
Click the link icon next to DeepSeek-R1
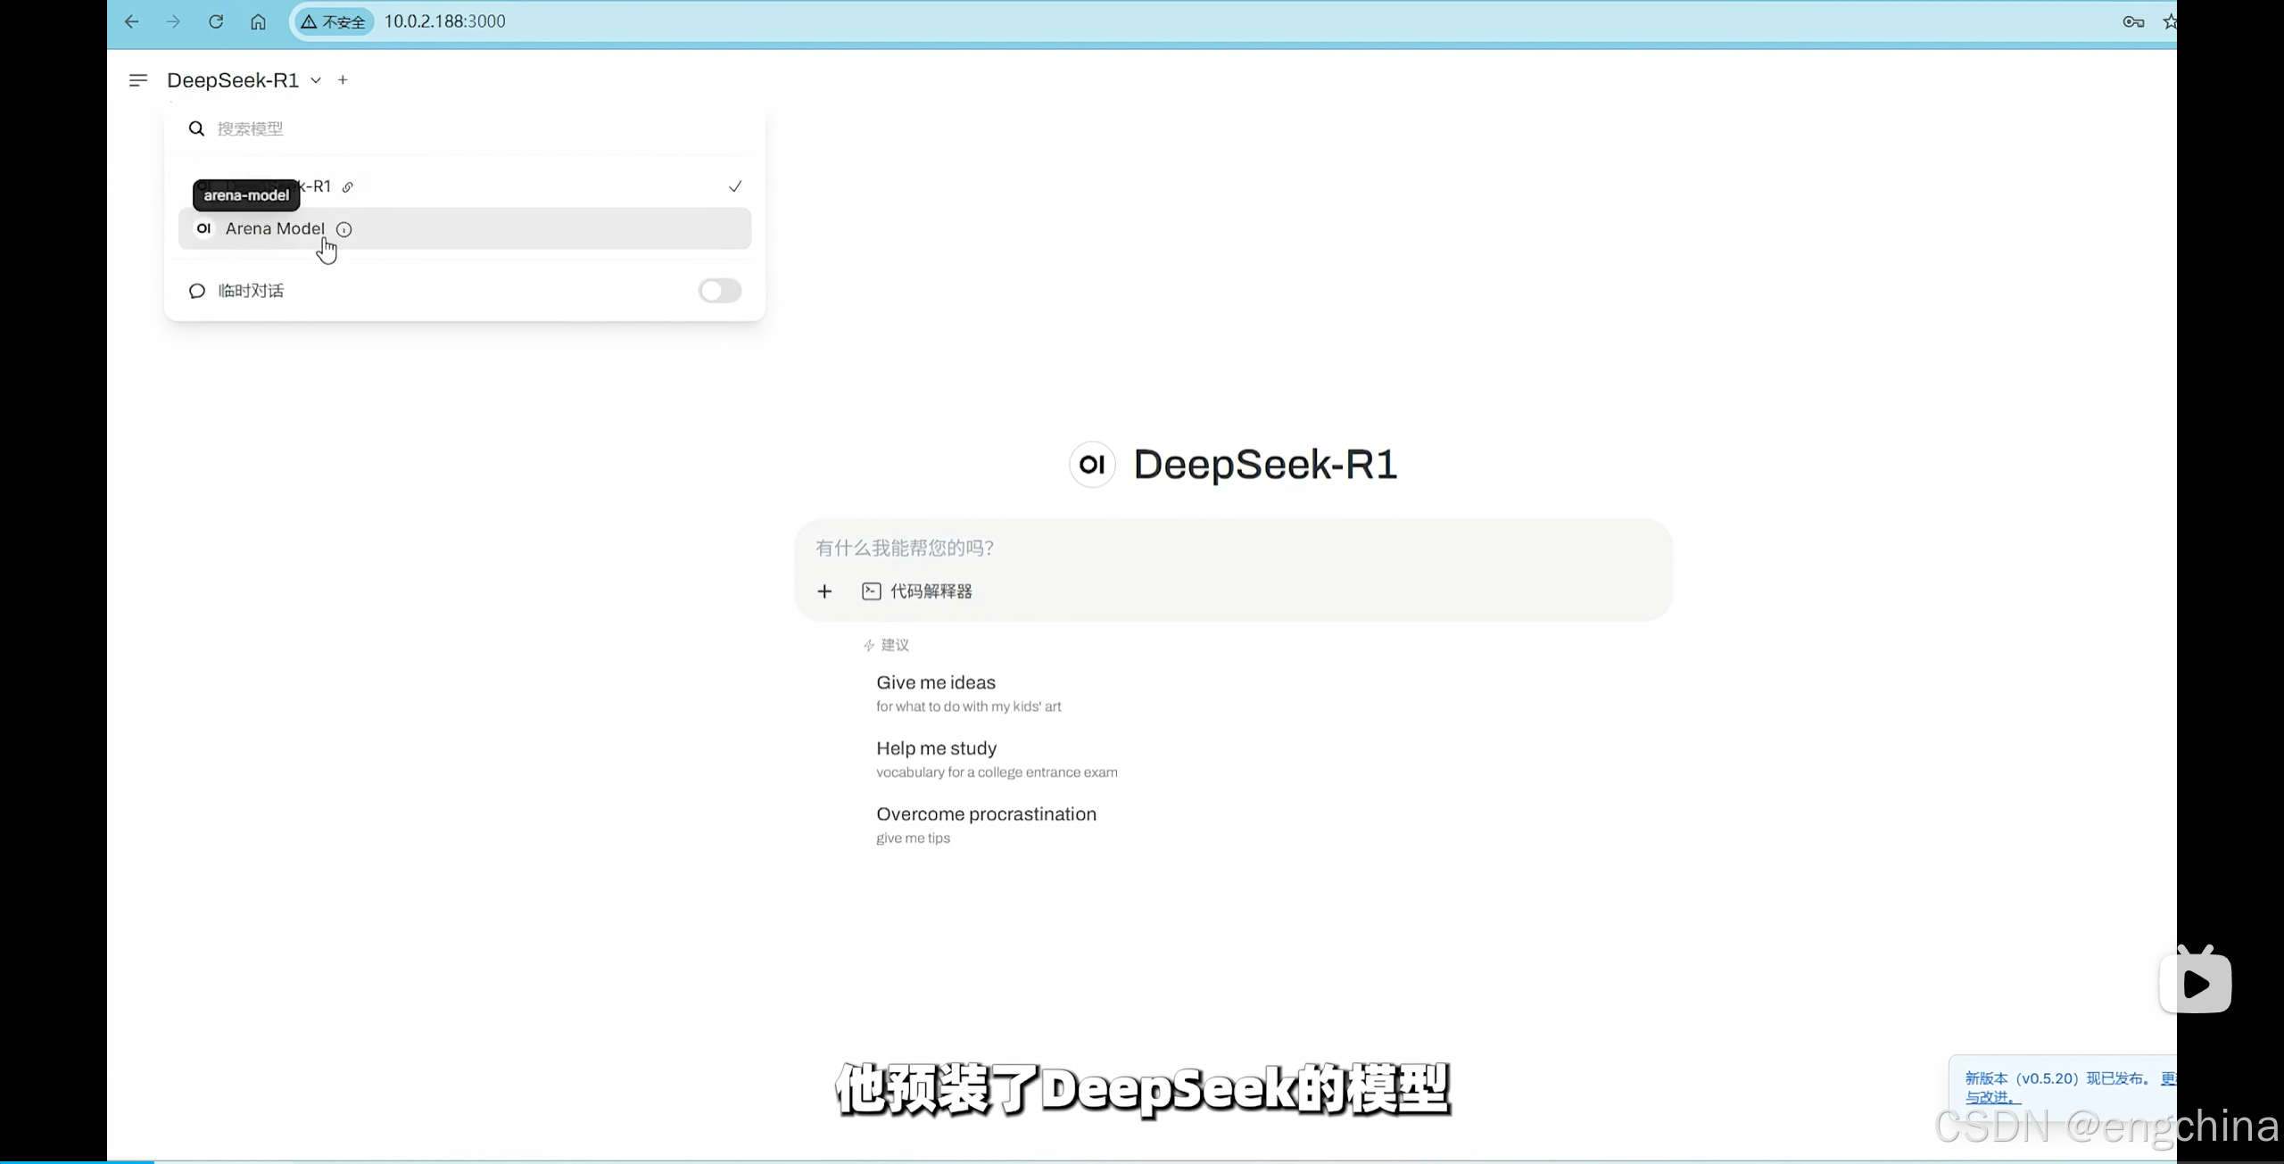click(348, 187)
